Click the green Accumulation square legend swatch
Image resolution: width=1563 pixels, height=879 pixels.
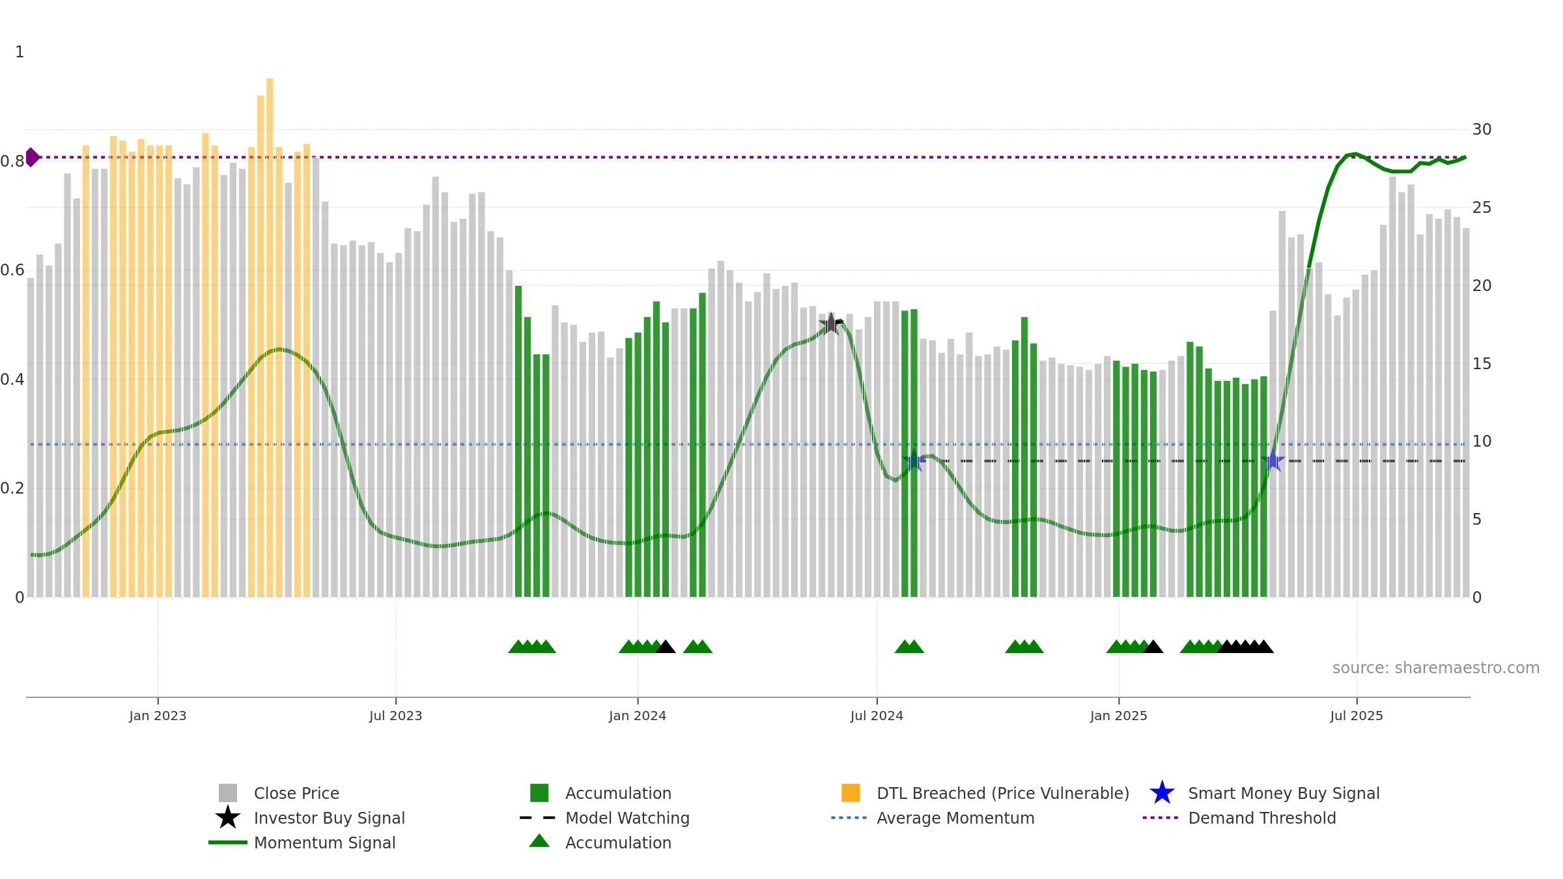539,793
